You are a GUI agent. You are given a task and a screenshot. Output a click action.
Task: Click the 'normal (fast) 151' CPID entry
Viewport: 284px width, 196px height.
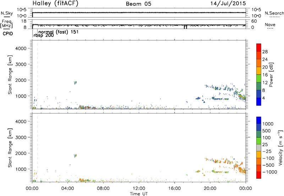[x=59, y=32]
